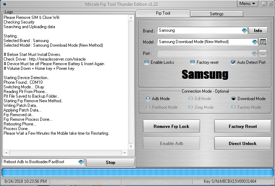This screenshot has width=275, height=186.
Task: Click the Enable Adb button
Action: [x=171, y=143]
